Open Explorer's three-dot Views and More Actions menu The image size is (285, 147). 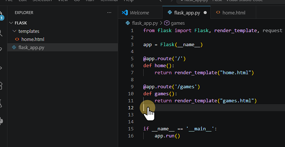[x=109, y=13]
